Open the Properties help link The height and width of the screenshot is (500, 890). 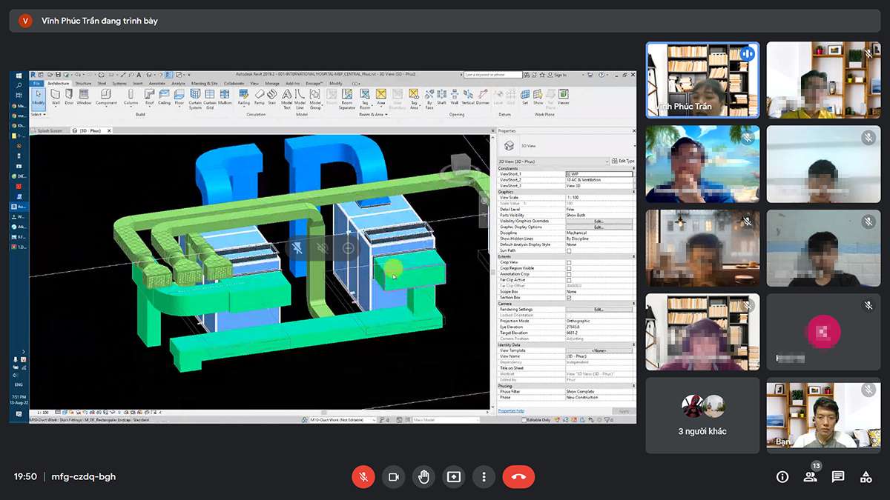[511, 410]
